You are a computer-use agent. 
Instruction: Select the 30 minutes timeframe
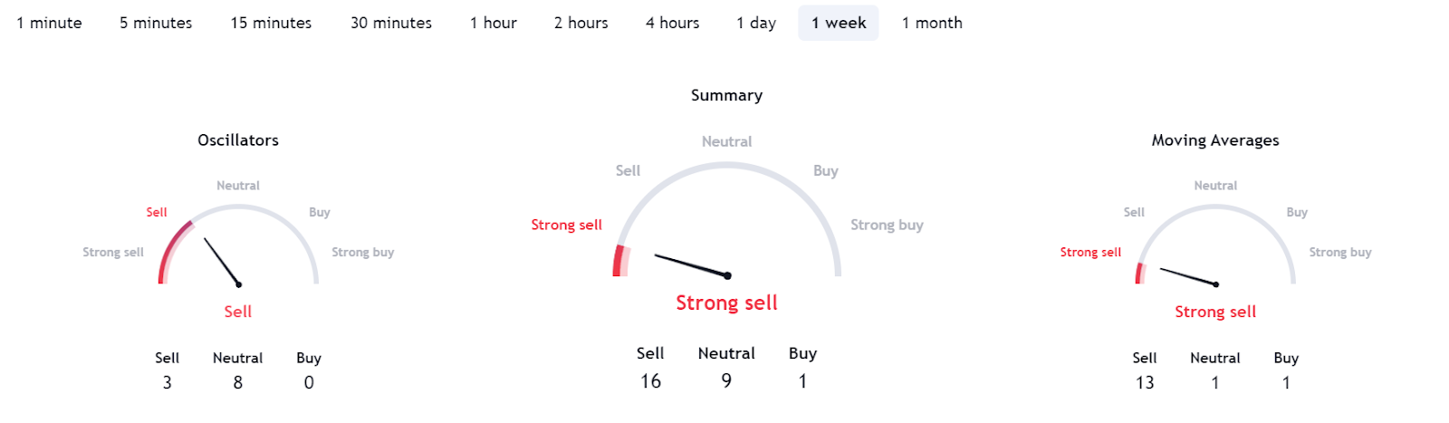click(391, 23)
